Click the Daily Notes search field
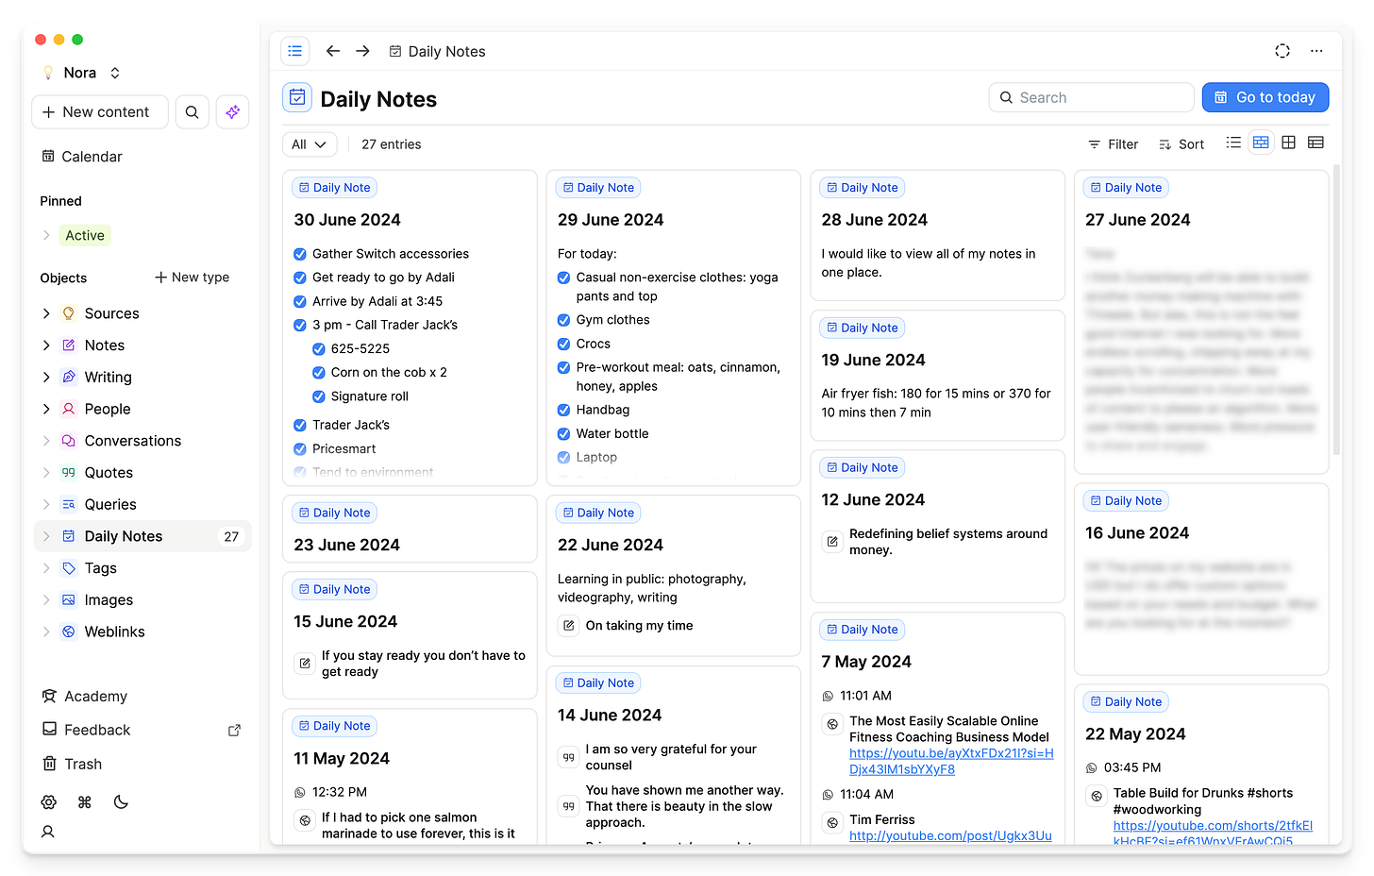Viewport: 1374px width, 876px height. (1092, 97)
